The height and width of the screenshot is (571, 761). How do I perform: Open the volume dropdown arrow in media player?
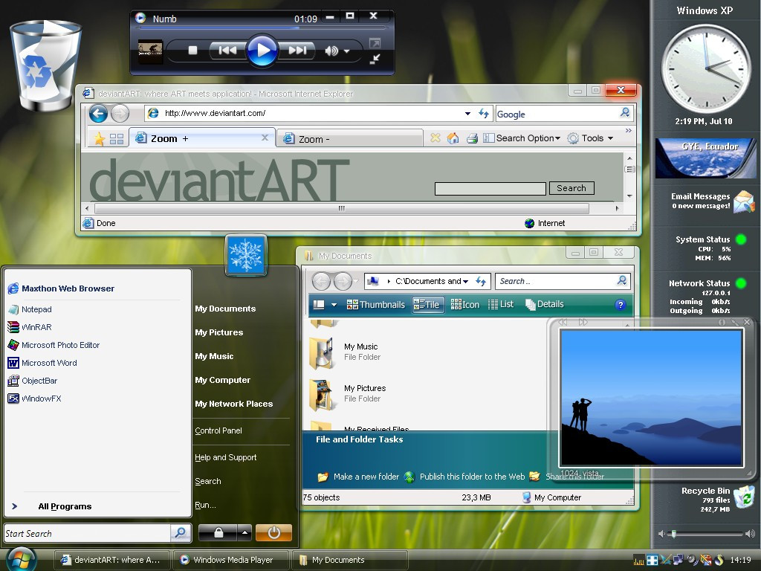pyautogui.click(x=346, y=51)
